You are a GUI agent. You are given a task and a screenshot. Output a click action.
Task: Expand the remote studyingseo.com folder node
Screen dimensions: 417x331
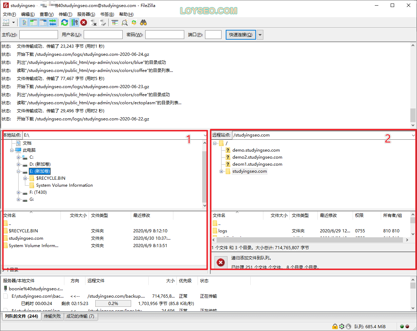(221, 172)
